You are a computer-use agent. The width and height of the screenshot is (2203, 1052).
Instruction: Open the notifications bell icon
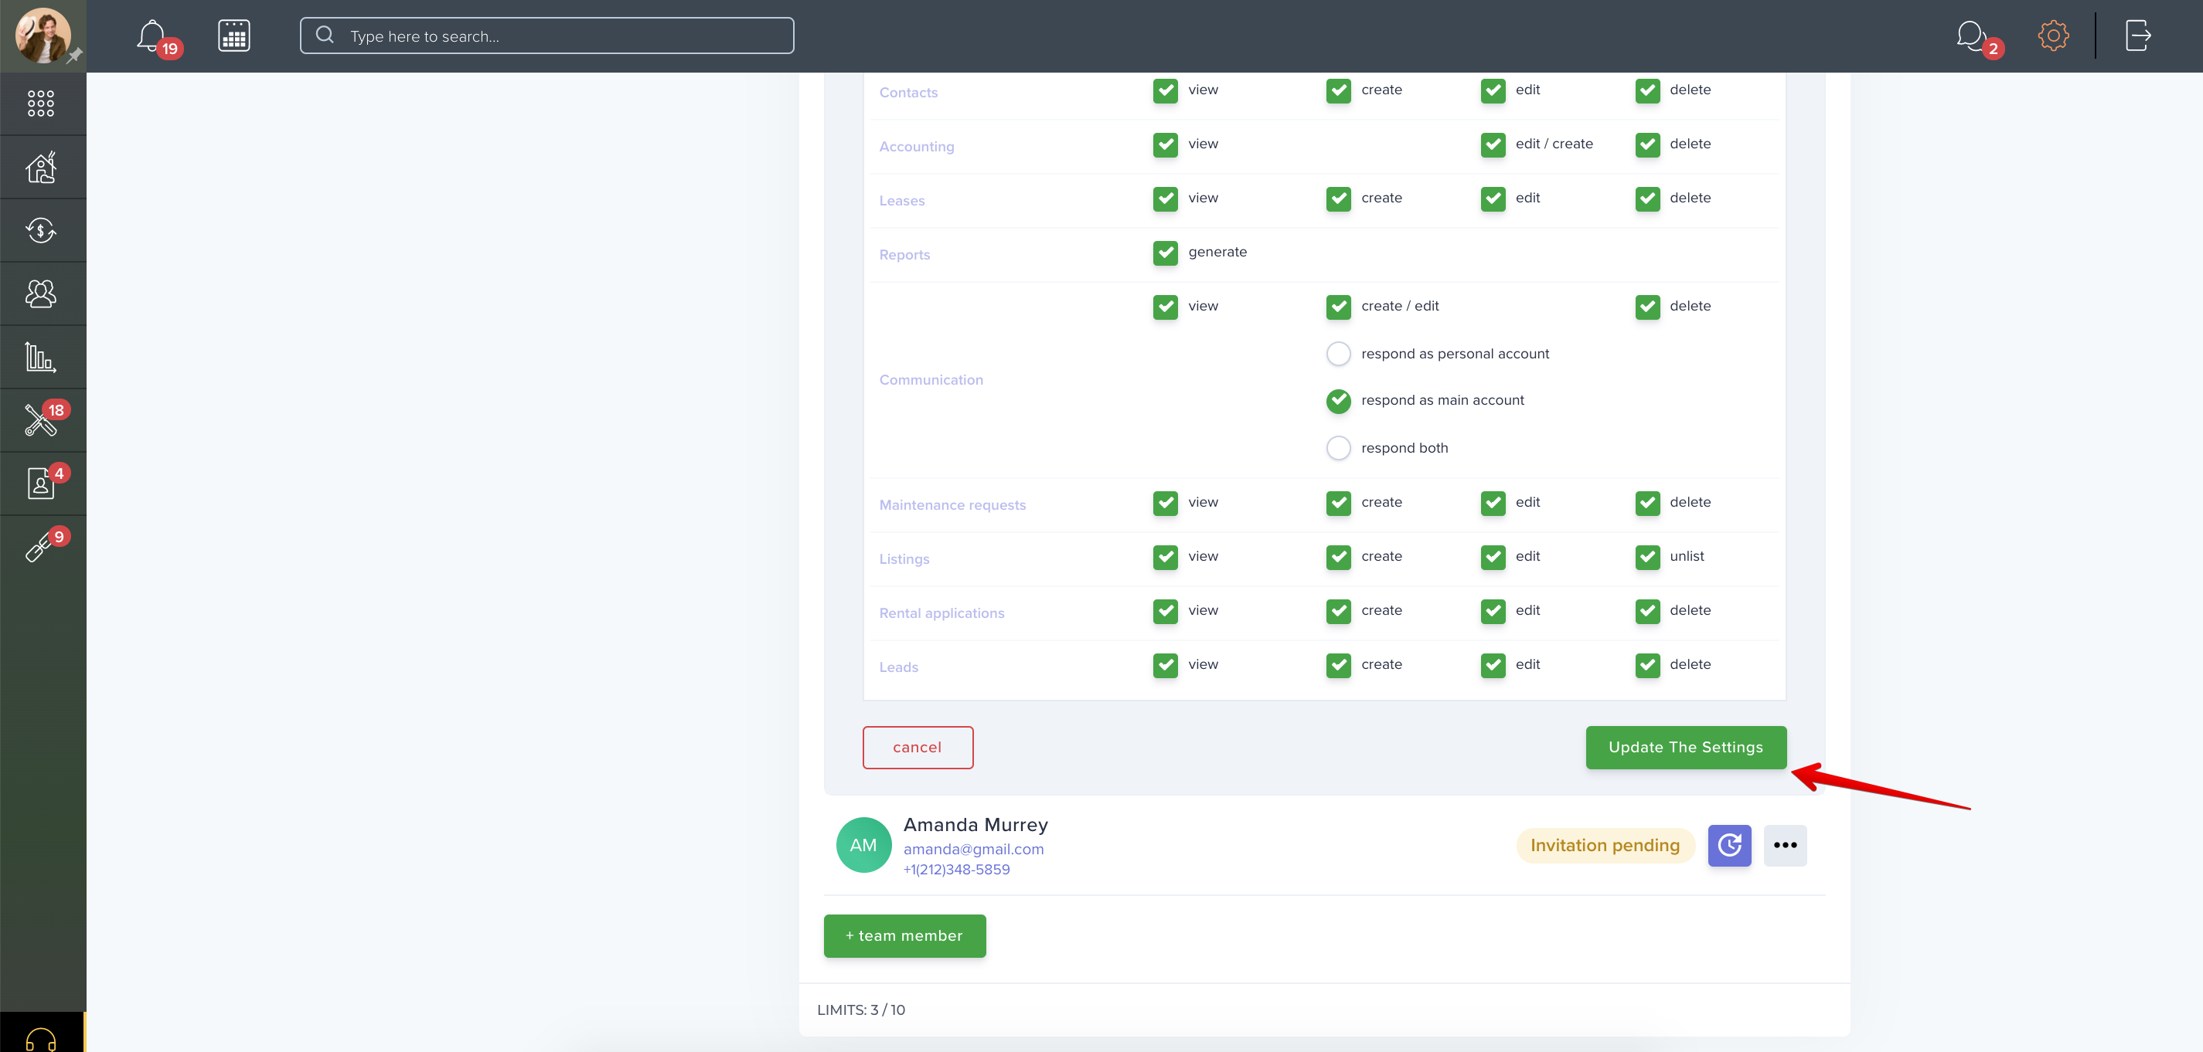pyautogui.click(x=152, y=36)
